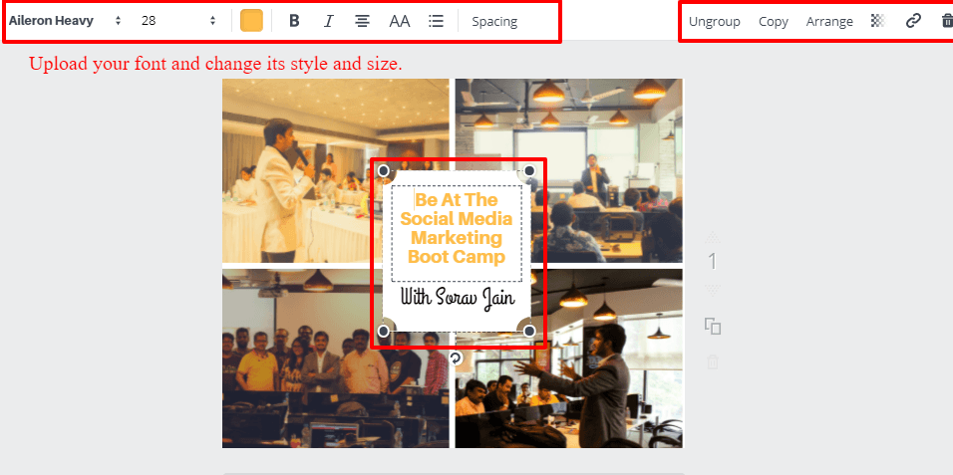Open the orange text color swatch
Screen dimensions: 953x475
(251, 21)
